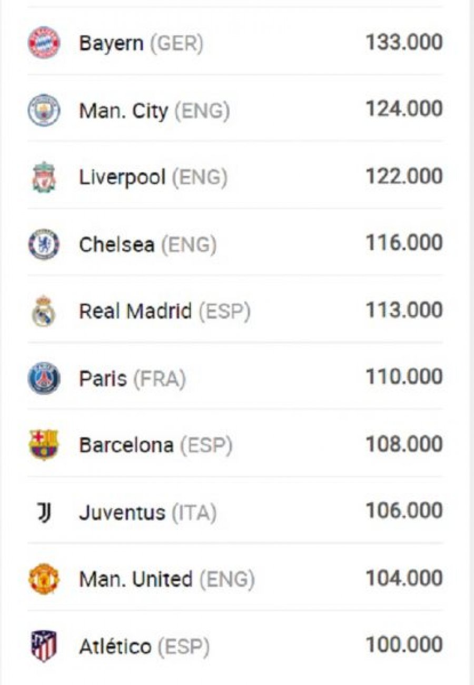The height and width of the screenshot is (685, 474).
Task: Click Atlético's coefficient value 100.000
Action: point(404,644)
